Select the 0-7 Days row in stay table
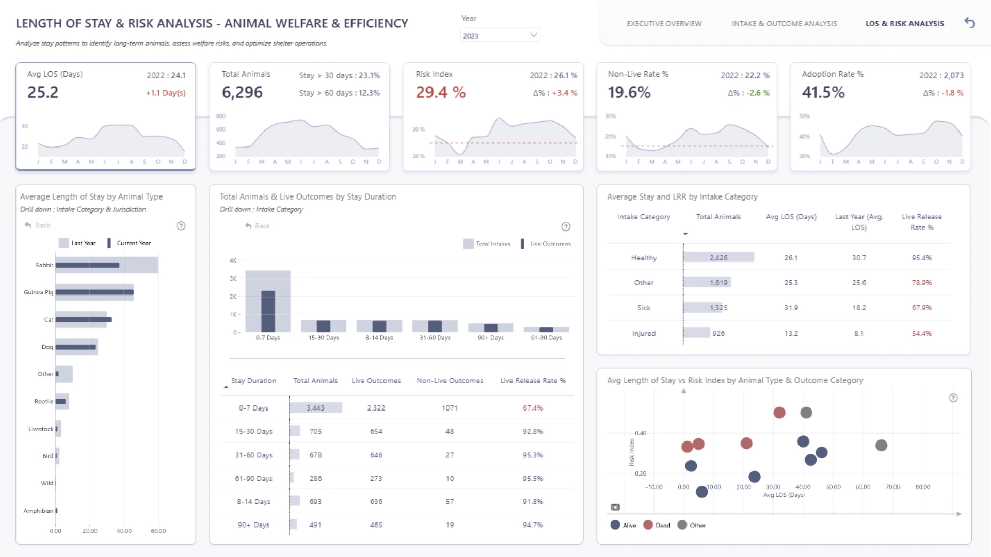991x557 pixels. pos(397,408)
